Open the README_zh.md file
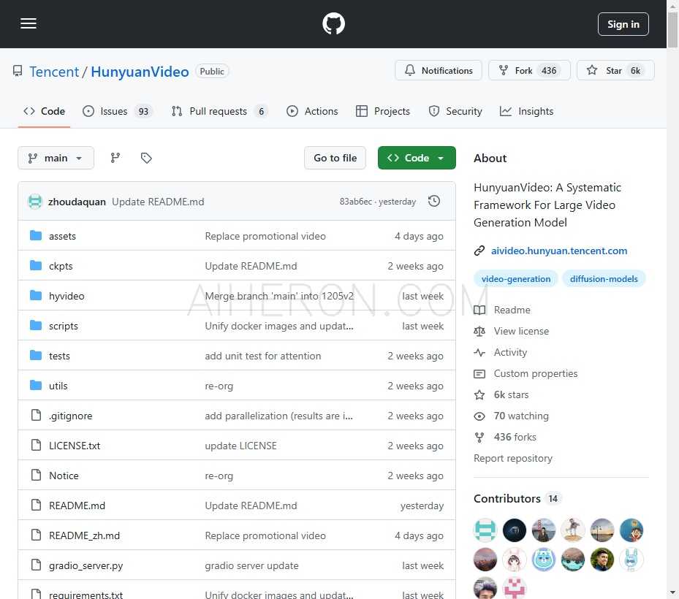 (x=85, y=535)
